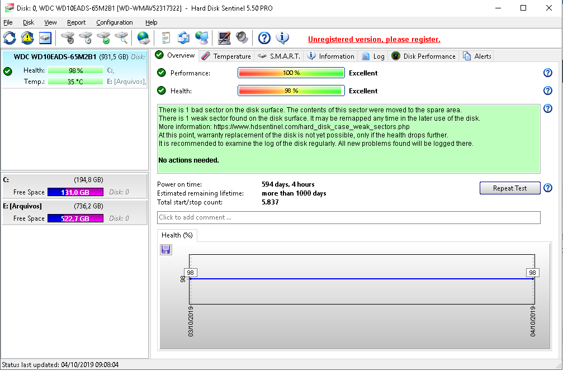563x371 pixels.
Task: Click the disk with magnifying glass icon
Action: coord(121,37)
